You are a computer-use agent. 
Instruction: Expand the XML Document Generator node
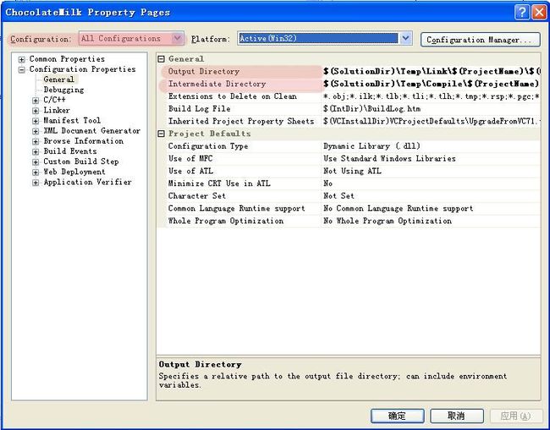coord(36,131)
